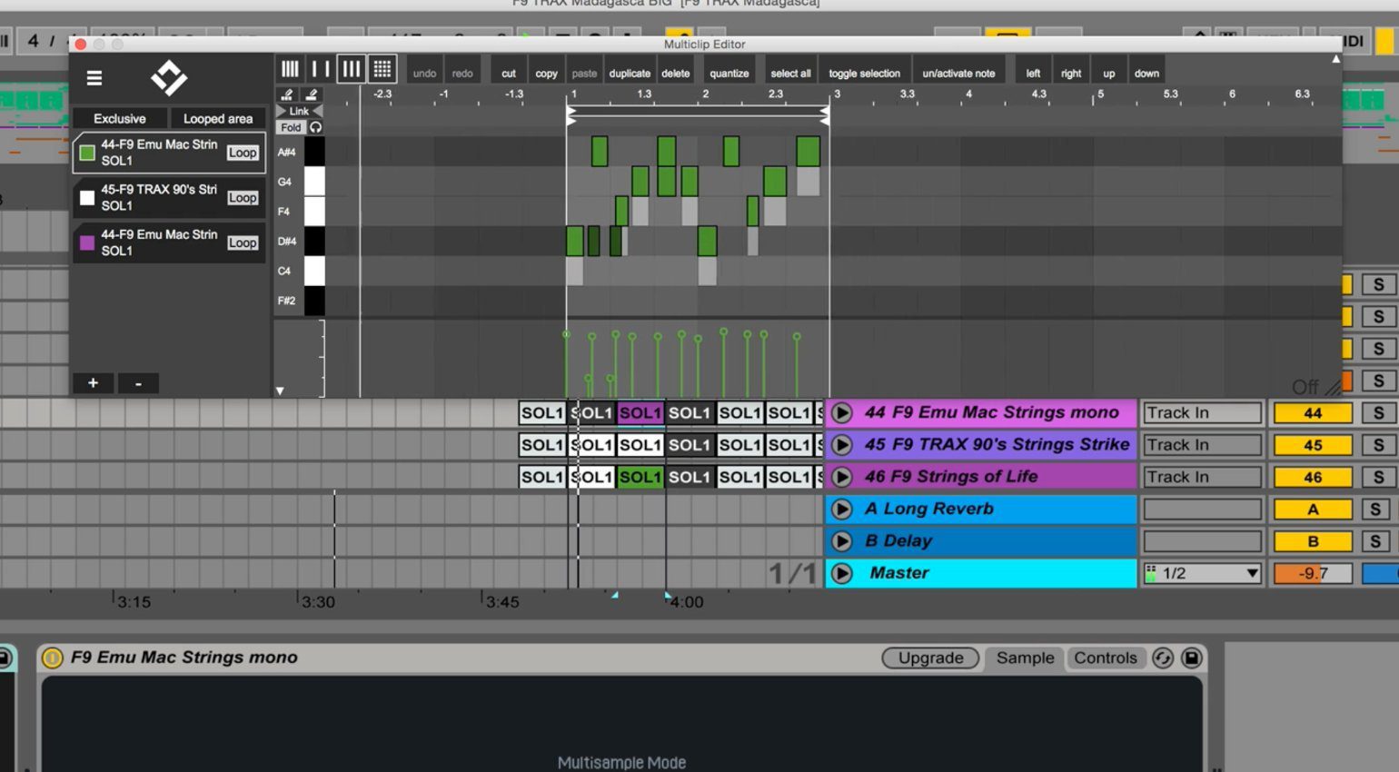
Task: Select the first pencil draw tool
Action: [x=287, y=94]
